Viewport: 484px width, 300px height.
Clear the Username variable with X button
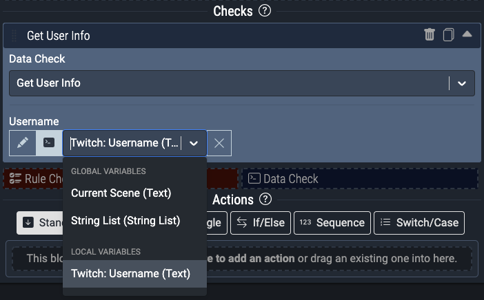pyautogui.click(x=219, y=143)
